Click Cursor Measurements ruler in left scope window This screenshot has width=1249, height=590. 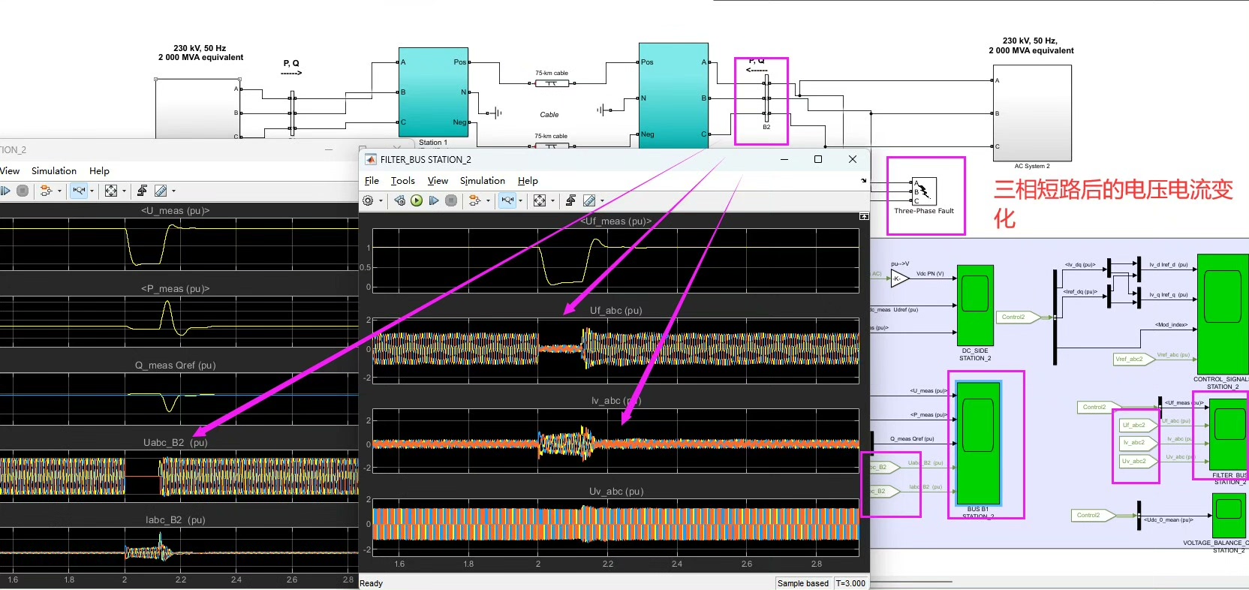click(x=161, y=191)
